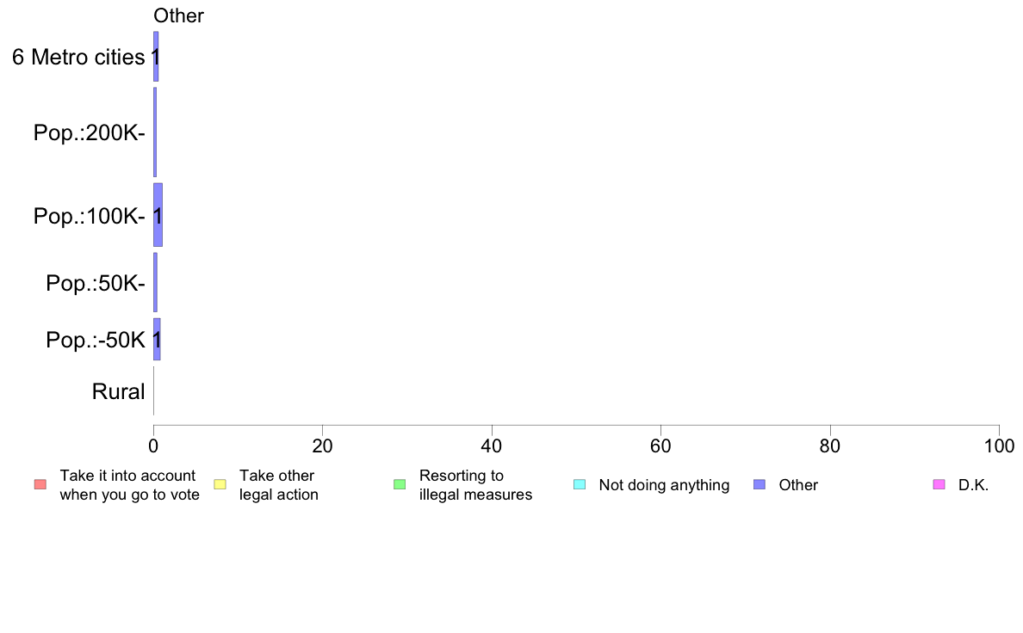Select the 6 Metro cities bar

point(156,57)
